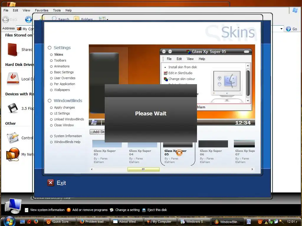The width and height of the screenshot is (302, 226).
Task: Click Eject this disk task
Action: click(157, 210)
